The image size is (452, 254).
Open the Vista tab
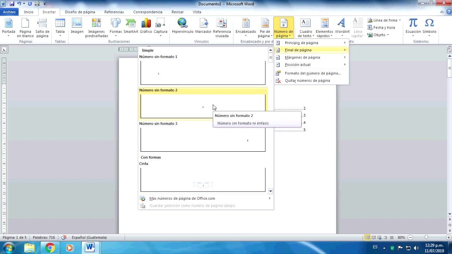click(197, 12)
